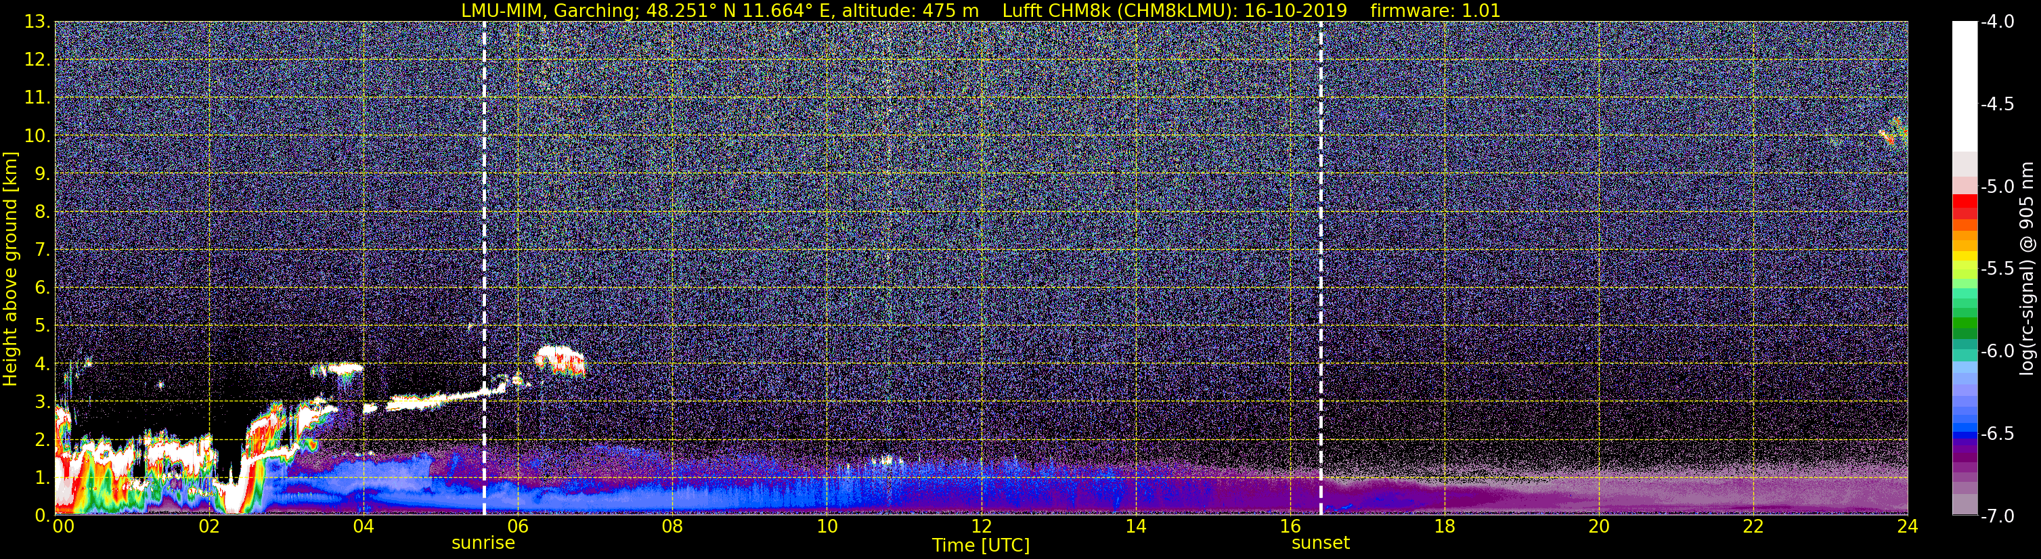Image resolution: width=2041 pixels, height=559 pixels.
Task: Click the high cloud echo near 10 km at 24 UTC
Action: tap(1894, 132)
